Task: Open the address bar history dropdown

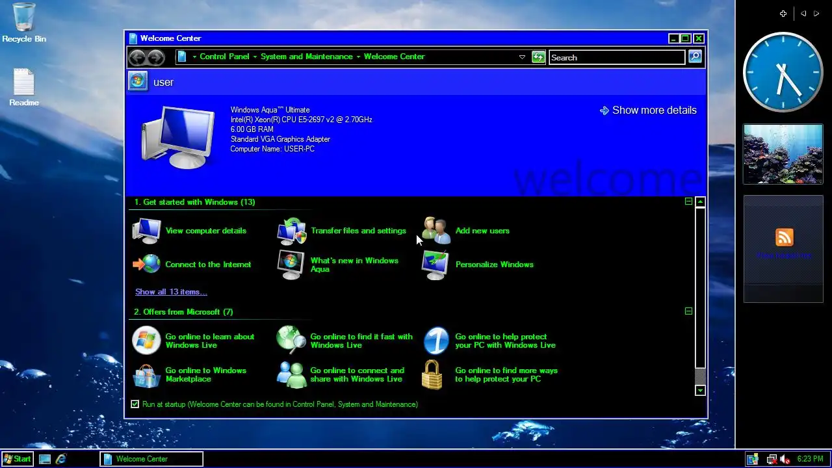Action: [522, 57]
